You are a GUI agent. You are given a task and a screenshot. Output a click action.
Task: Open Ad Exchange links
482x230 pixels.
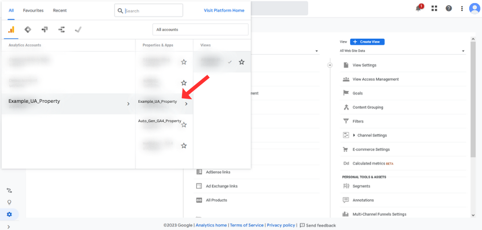[222, 186]
